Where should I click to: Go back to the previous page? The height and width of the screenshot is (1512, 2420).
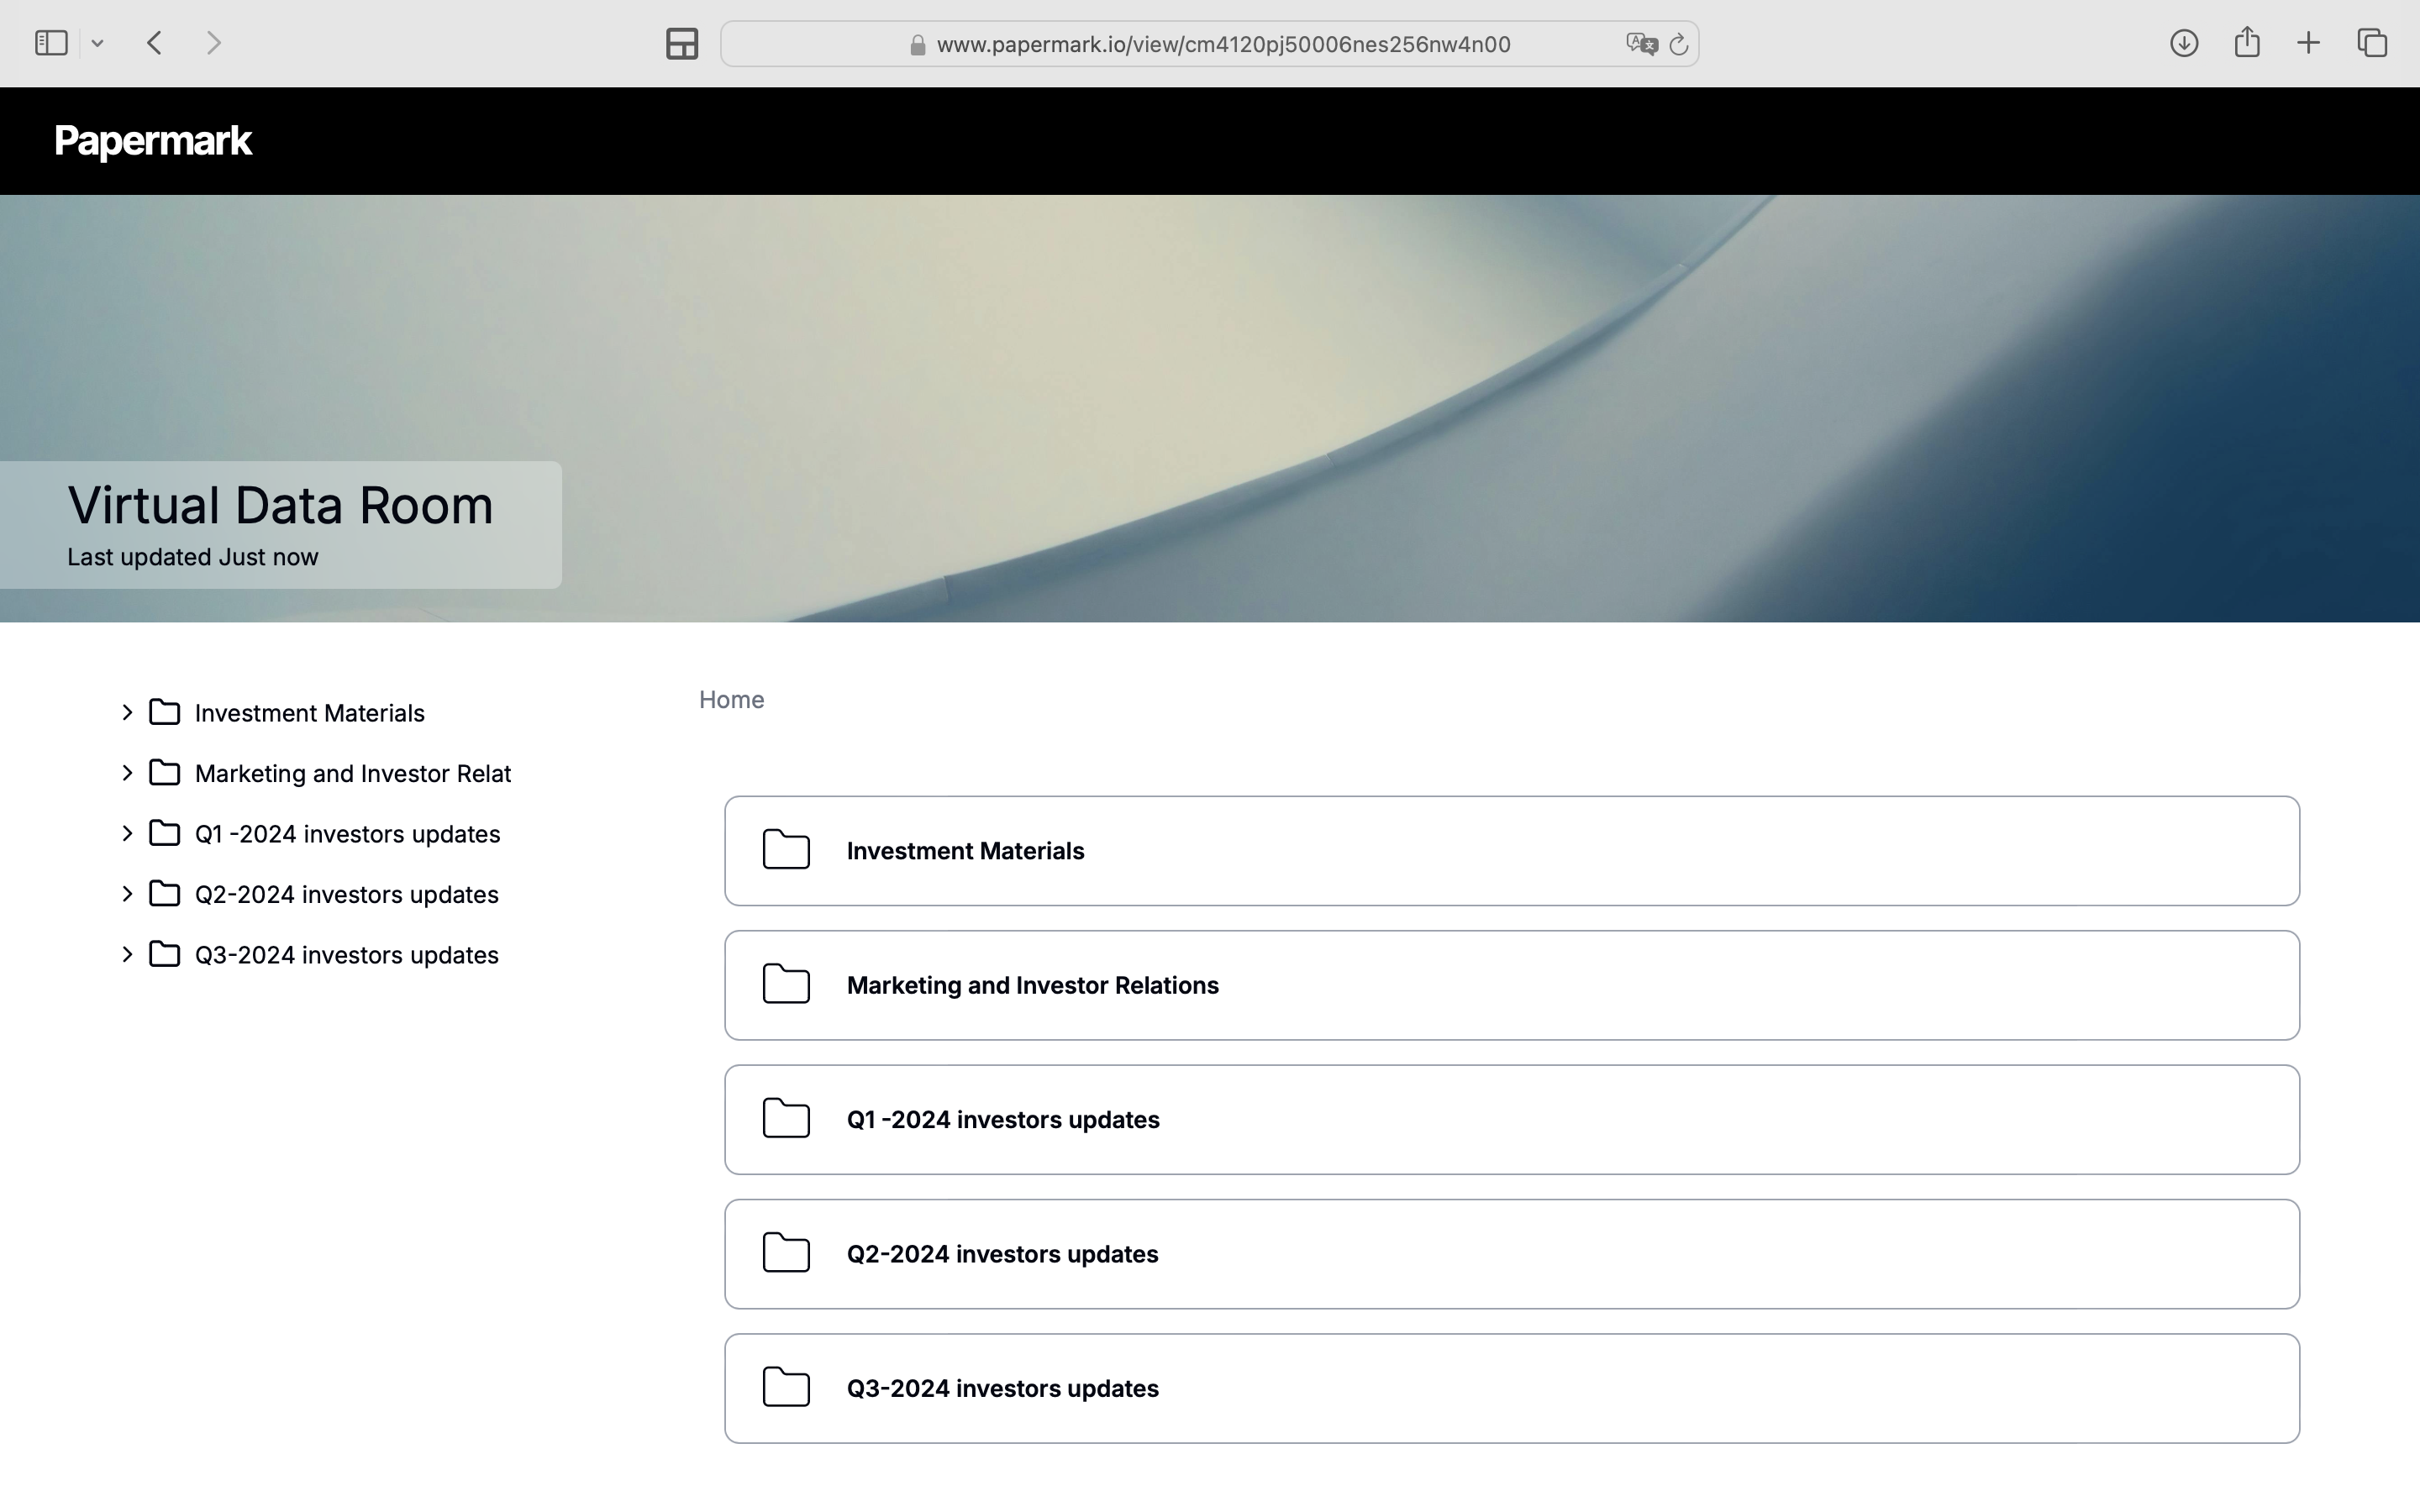pos(154,43)
